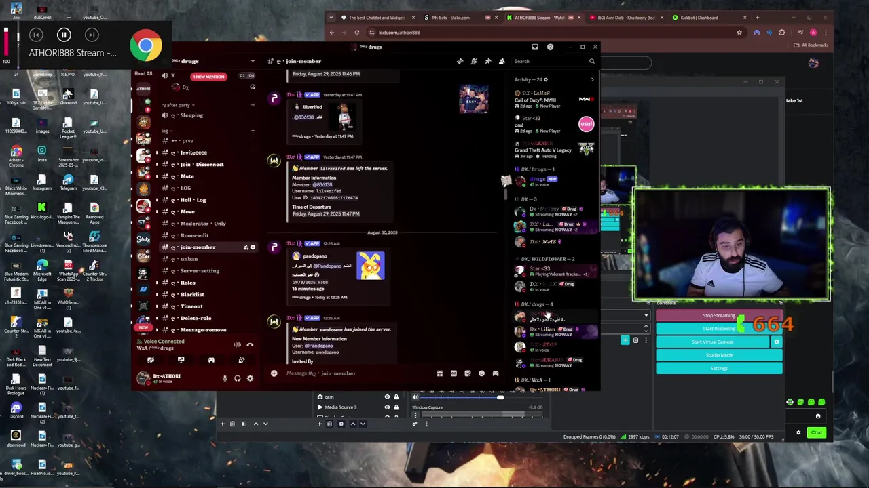The width and height of the screenshot is (869, 488).
Task: Click Start Recording in OBS
Action: 719,329
